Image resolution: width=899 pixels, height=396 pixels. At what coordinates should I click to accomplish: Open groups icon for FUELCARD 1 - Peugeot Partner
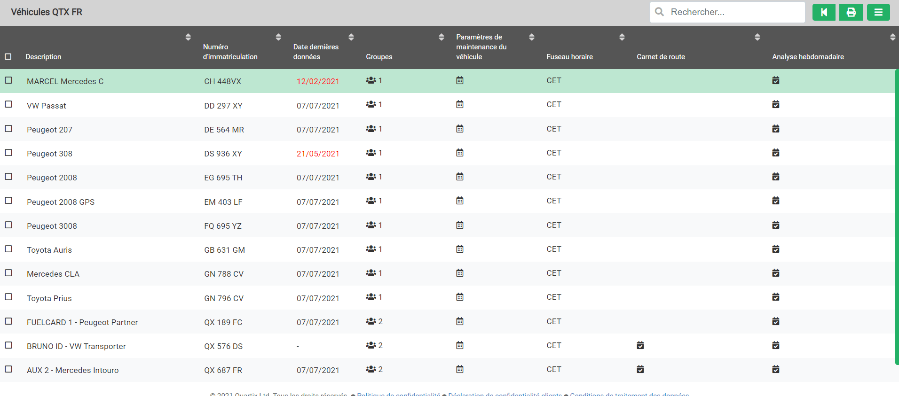coord(371,321)
